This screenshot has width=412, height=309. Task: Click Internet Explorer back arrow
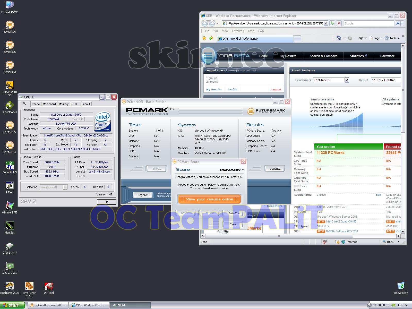(x=205, y=23)
